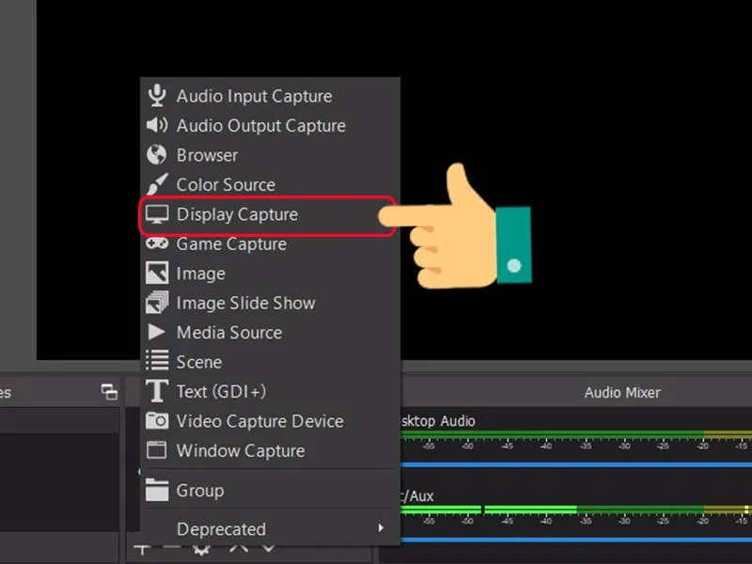
Task: Open source properties via the gear icon
Action: (x=202, y=548)
